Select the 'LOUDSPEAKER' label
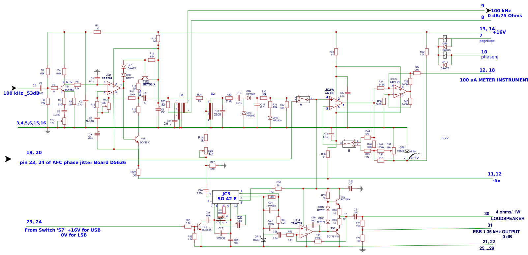Screen dimensions: 528x255 point(508,218)
